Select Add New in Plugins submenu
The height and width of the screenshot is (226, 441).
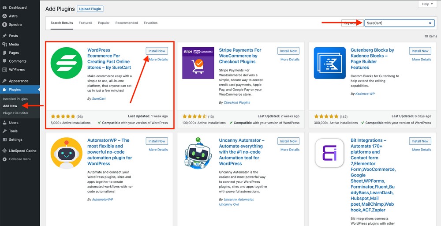(x=10, y=106)
